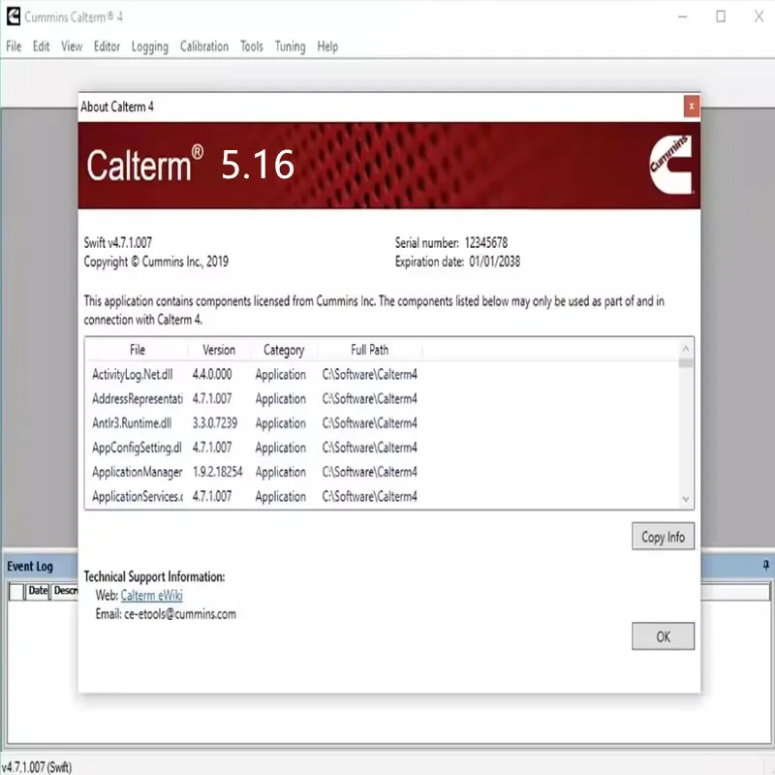Open the Tuning menu
775x775 pixels.
tap(290, 46)
